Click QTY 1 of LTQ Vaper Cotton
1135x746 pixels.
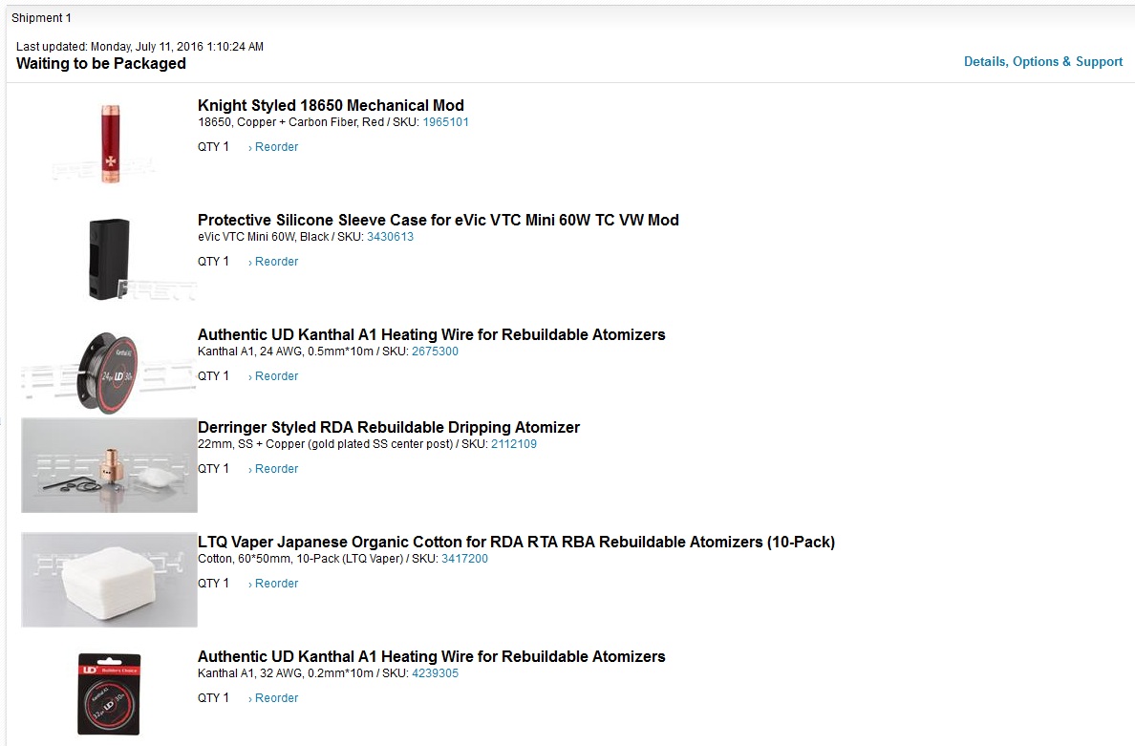pyautogui.click(x=214, y=584)
